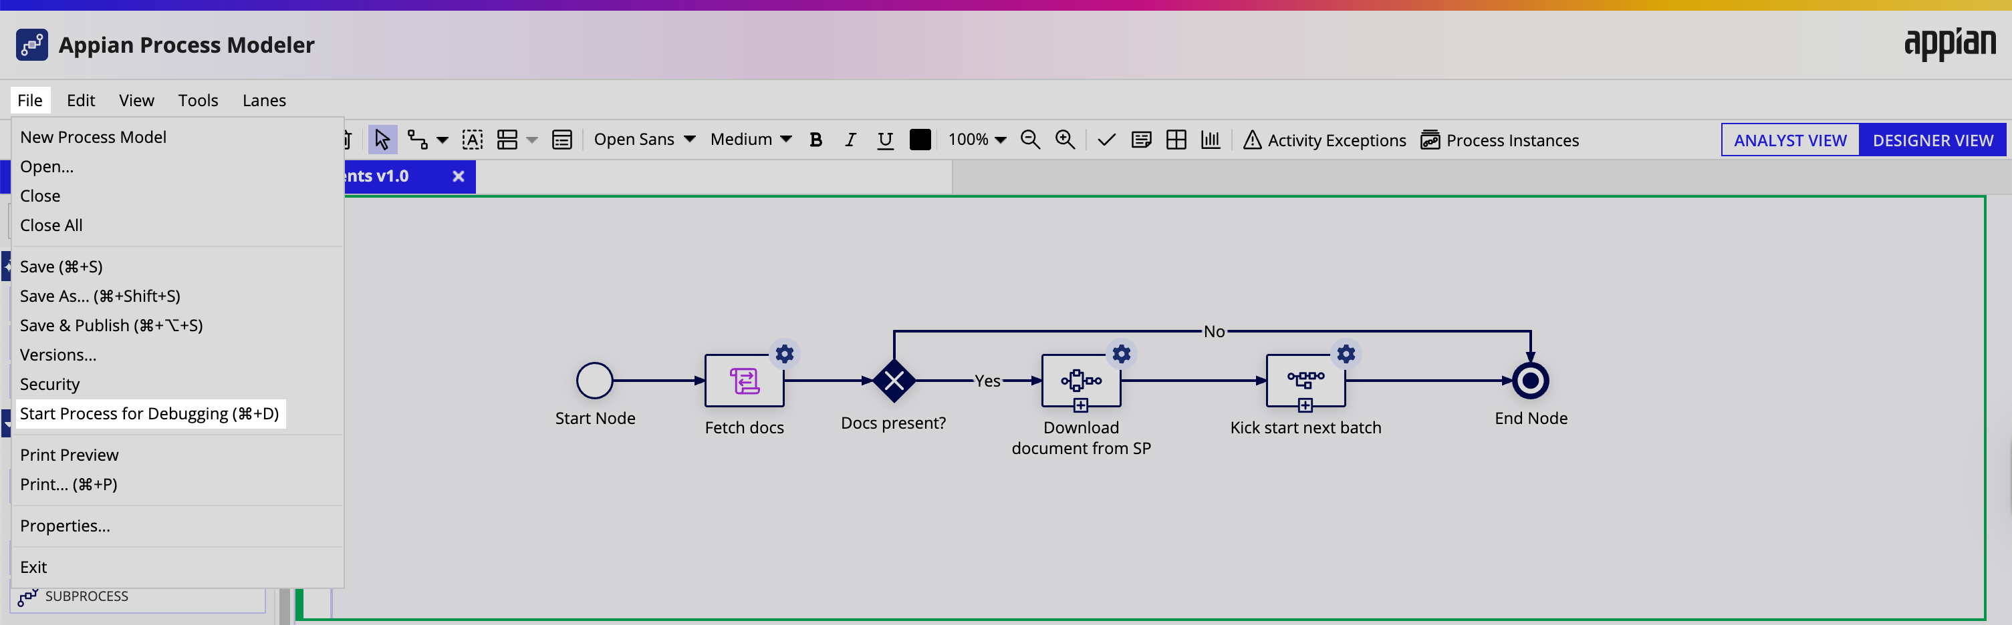The height and width of the screenshot is (625, 2012).
Task: Choose the connector tool icon
Action: (x=418, y=140)
